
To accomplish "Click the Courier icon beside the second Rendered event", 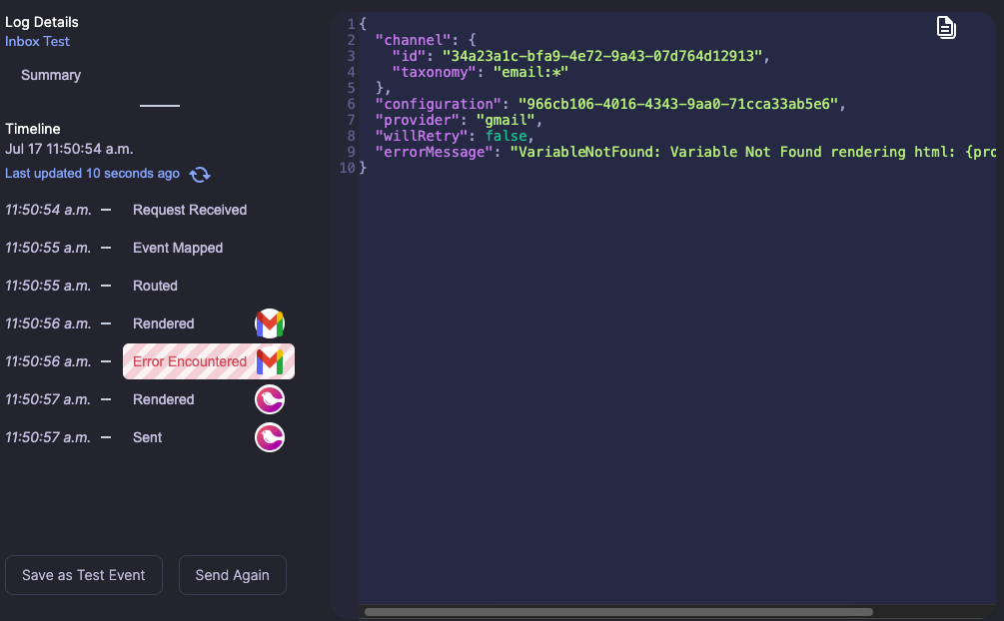I will coord(269,398).
